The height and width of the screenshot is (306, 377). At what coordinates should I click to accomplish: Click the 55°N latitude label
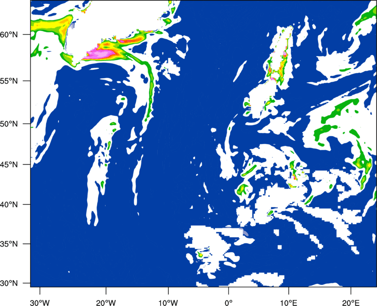[9, 81]
